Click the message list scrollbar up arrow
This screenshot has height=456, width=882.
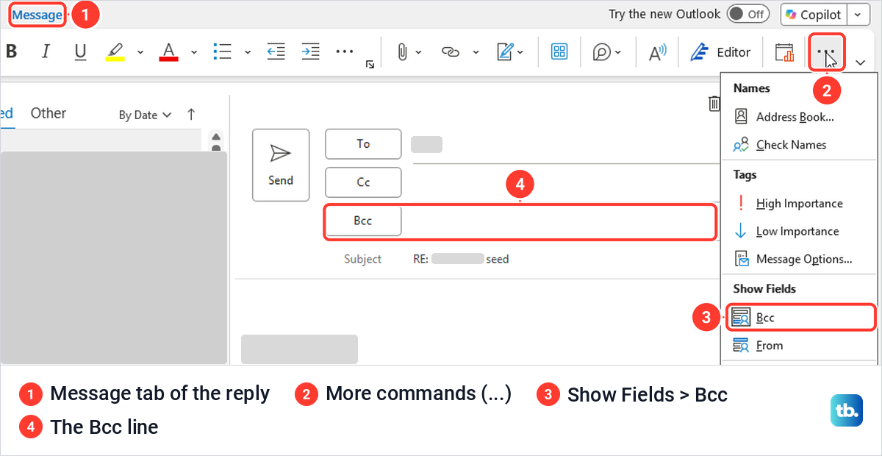(x=216, y=137)
